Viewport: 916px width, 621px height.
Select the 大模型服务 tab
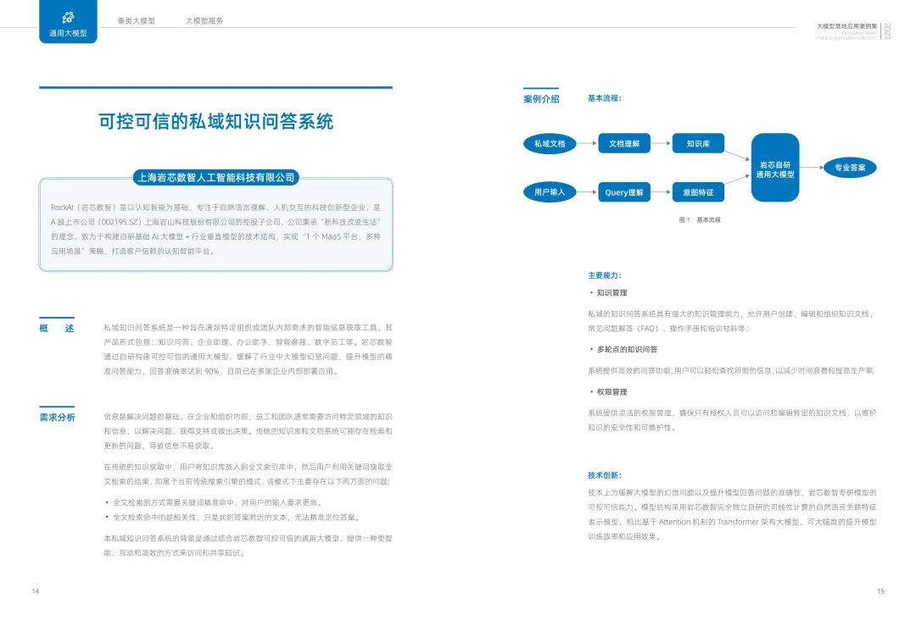click(204, 20)
